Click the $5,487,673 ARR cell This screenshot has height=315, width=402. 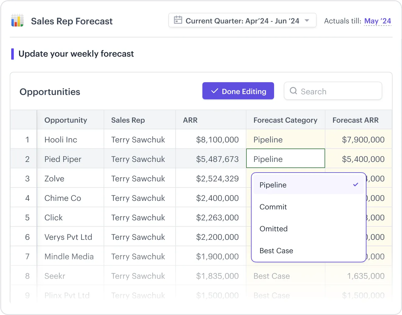tap(211, 159)
